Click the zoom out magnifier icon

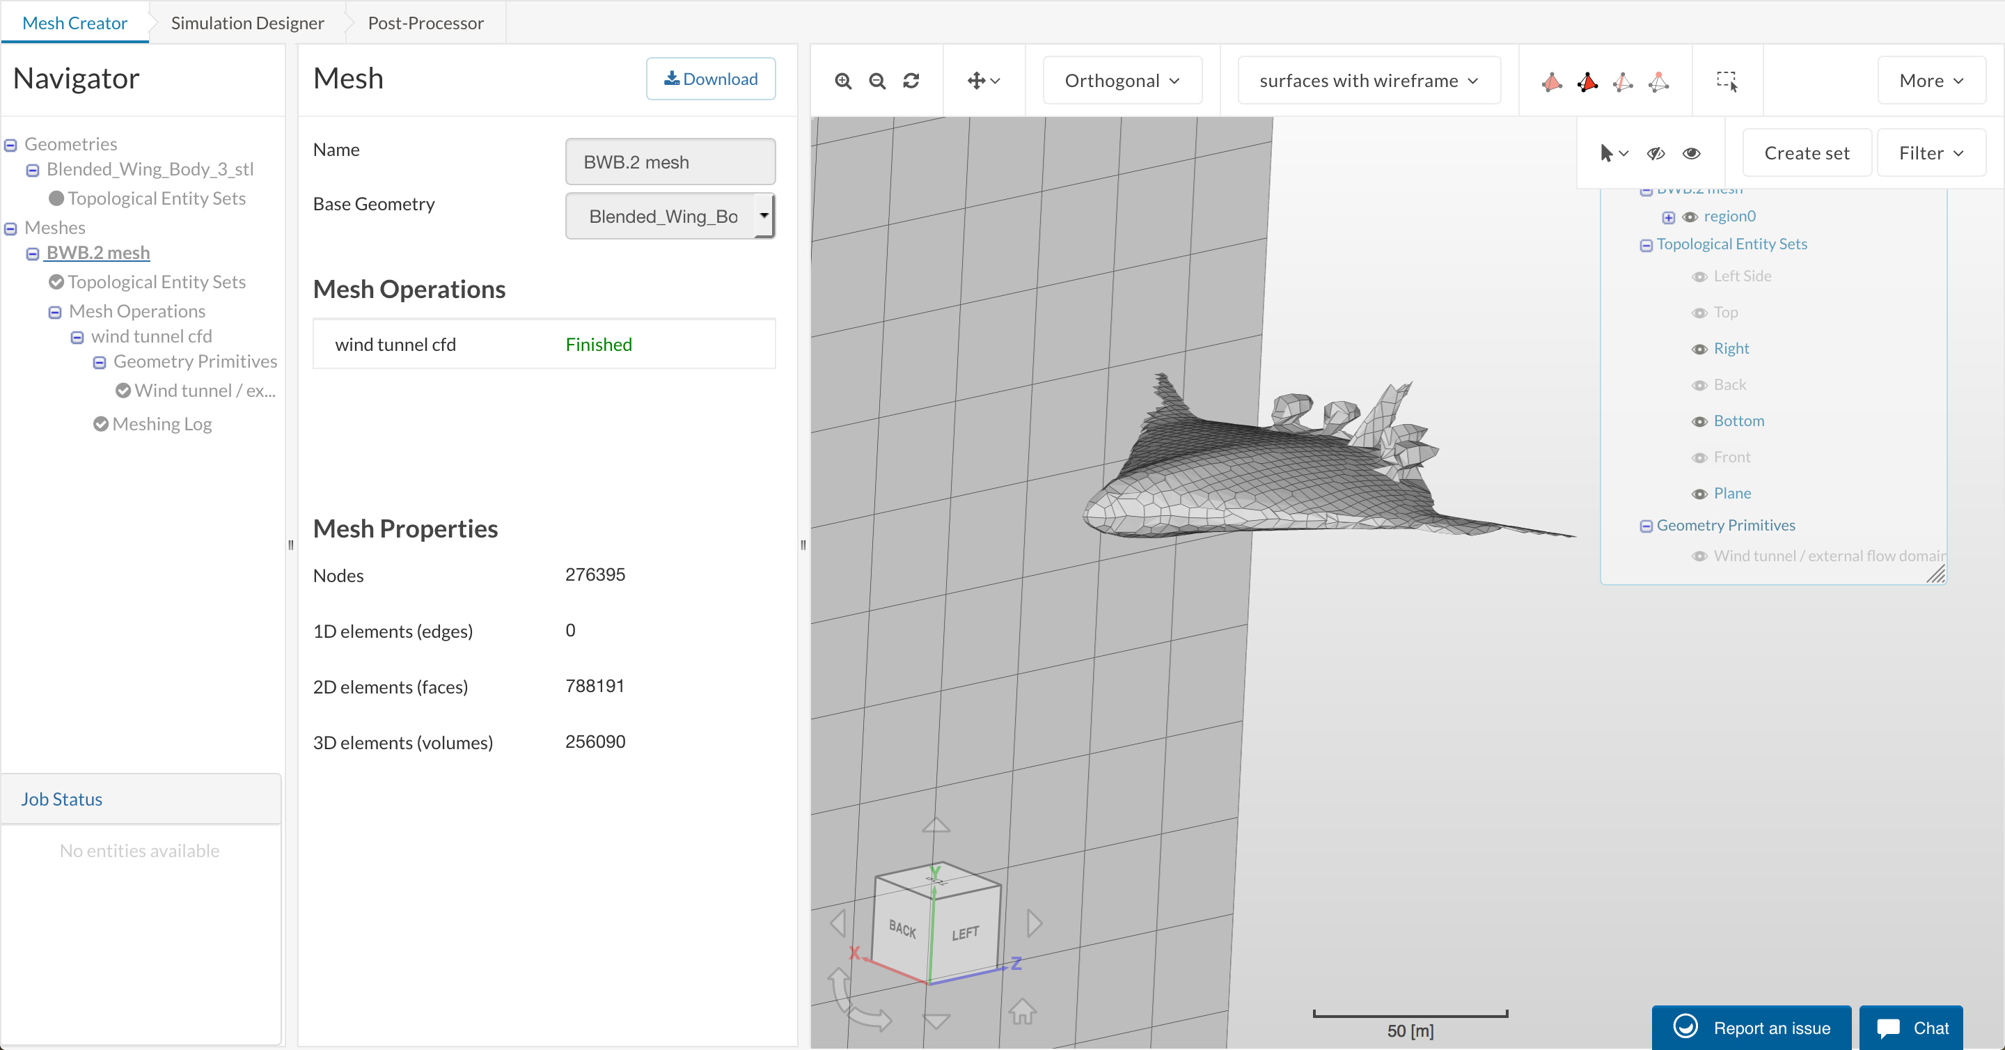(877, 81)
